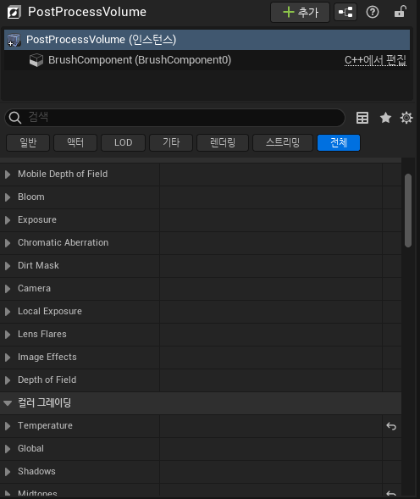
Task: Expand the Bloom section
Action: [8, 197]
